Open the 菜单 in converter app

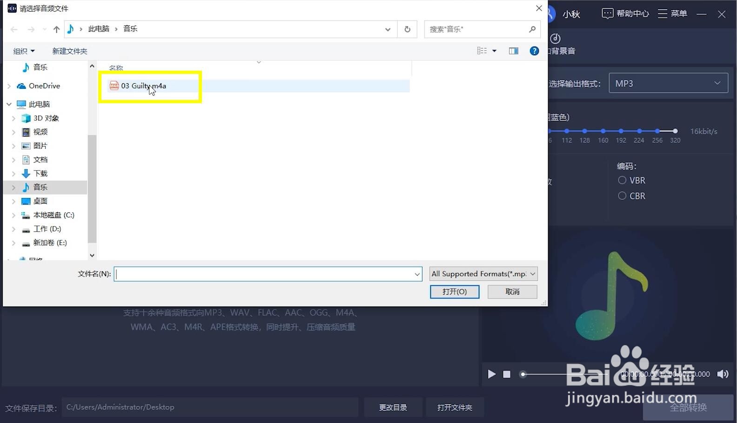[672, 13]
